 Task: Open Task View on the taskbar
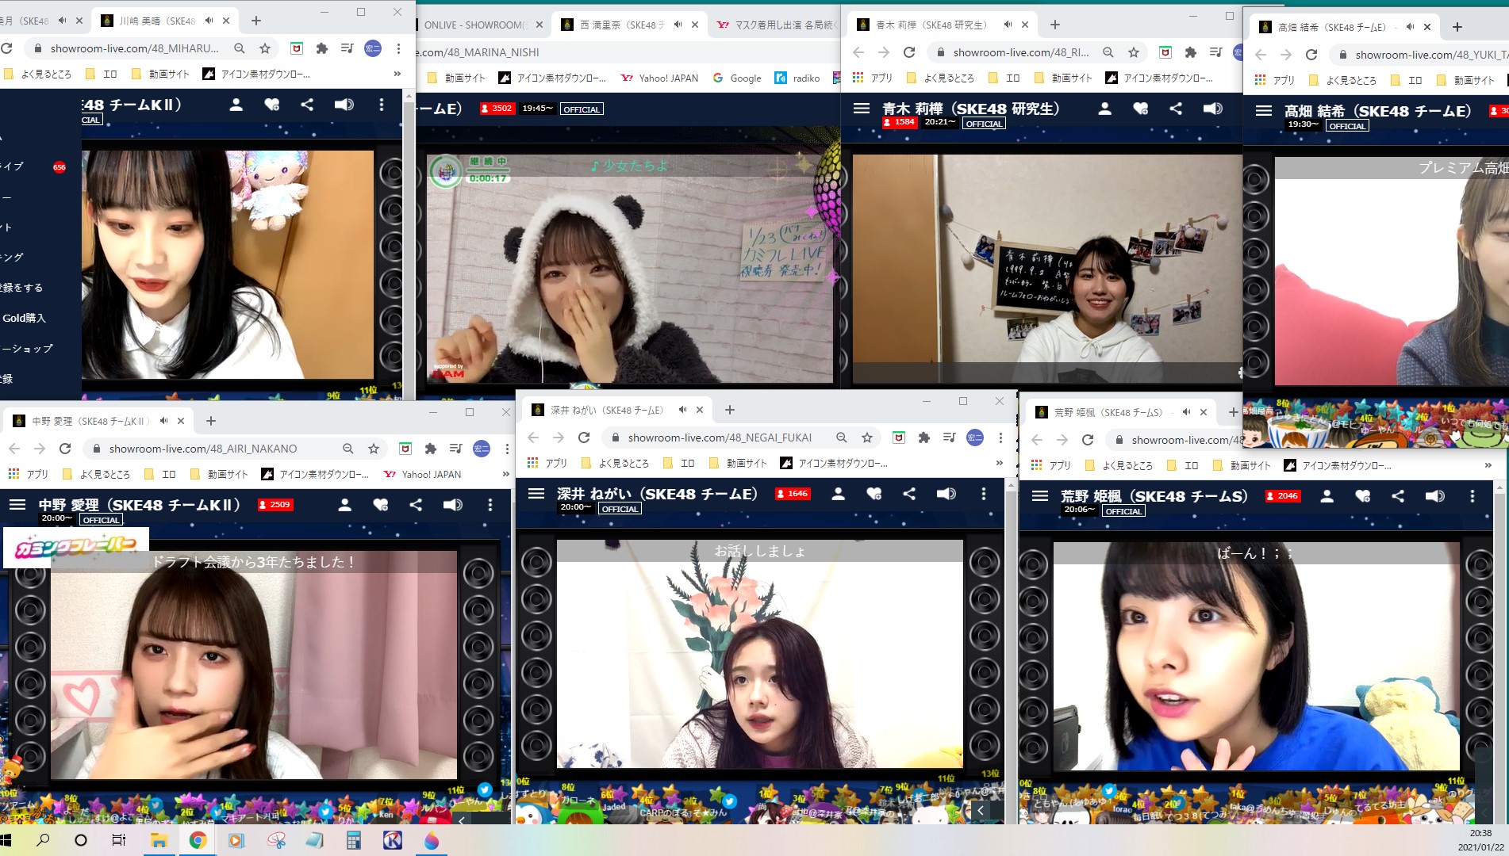pyautogui.click(x=119, y=840)
